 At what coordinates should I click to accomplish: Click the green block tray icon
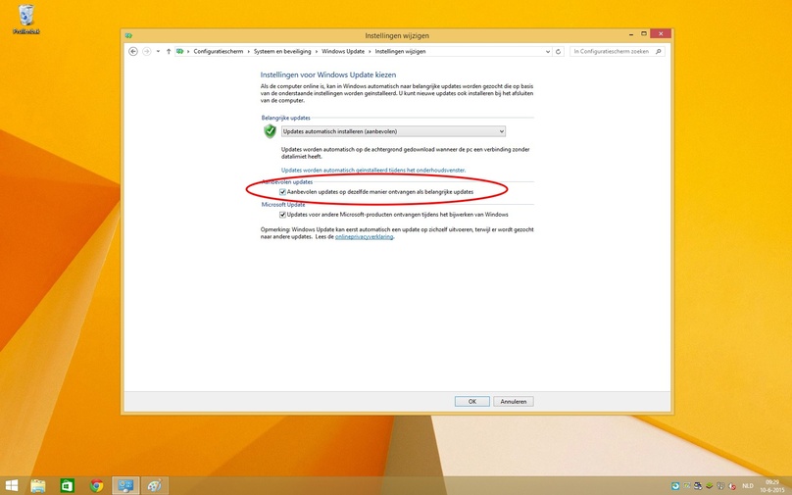709,486
